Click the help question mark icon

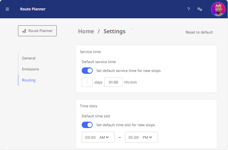coord(189,9)
